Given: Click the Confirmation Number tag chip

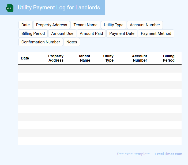Looking at the screenshot, I should pyautogui.click(x=41, y=42).
